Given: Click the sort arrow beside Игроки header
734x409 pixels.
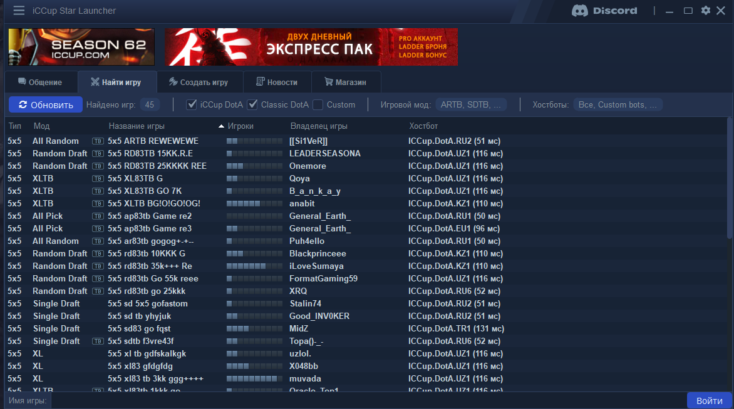Looking at the screenshot, I should [222, 126].
